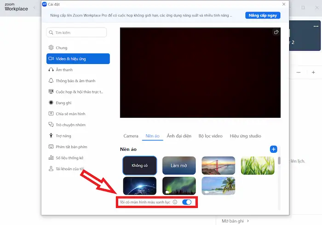Open the Chung general settings
Viewport: 322px width, 225px height.
point(61,48)
